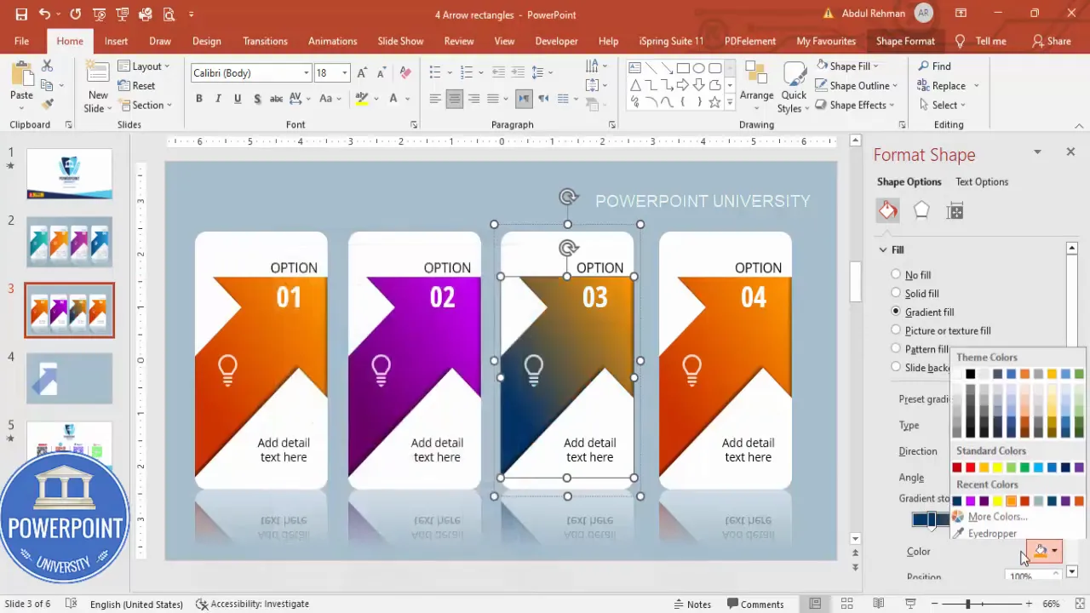The height and width of the screenshot is (613, 1090).
Task: Select the Triangle shape in the shapes gallery
Action: click(634, 85)
